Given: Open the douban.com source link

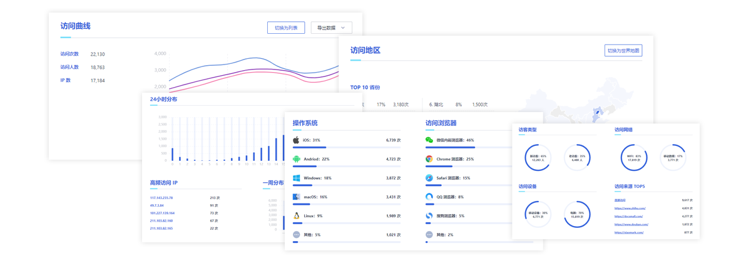Looking at the screenshot, I should coord(631,224).
